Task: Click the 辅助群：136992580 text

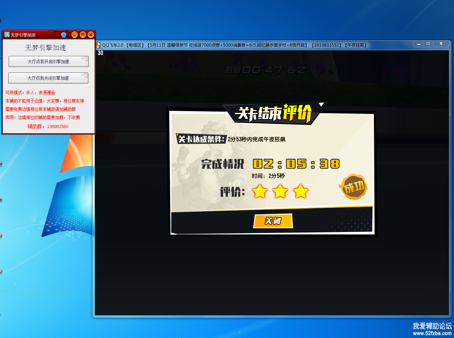Action: (x=48, y=127)
